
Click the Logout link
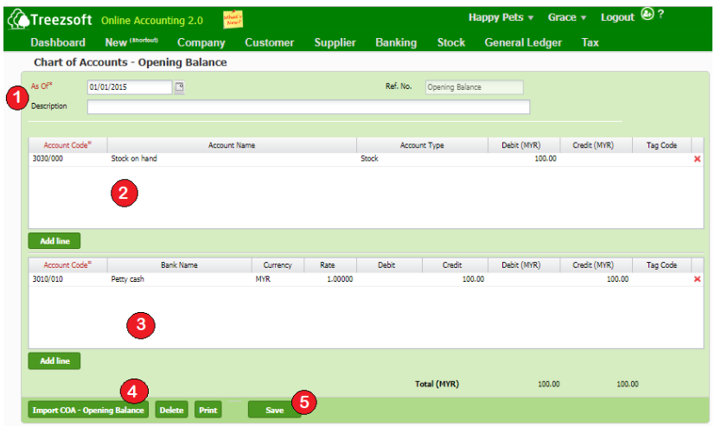(617, 17)
